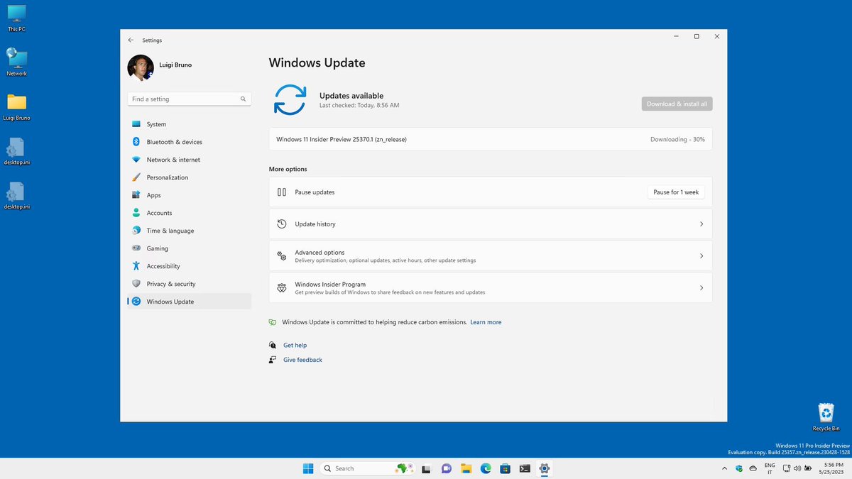Show hidden tray icons chevron
This screenshot has width=852, height=479.
point(724,468)
